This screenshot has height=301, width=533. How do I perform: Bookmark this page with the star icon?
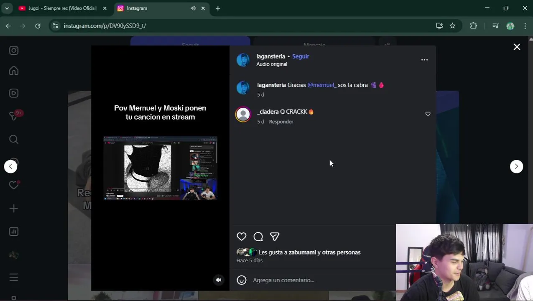(452, 26)
